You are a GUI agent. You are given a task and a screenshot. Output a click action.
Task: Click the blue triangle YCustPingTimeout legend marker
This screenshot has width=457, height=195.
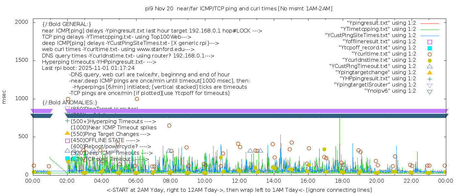click(430, 66)
